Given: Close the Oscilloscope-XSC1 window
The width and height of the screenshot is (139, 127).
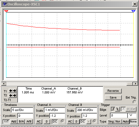Looking at the screenshot, I should pos(135,4).
